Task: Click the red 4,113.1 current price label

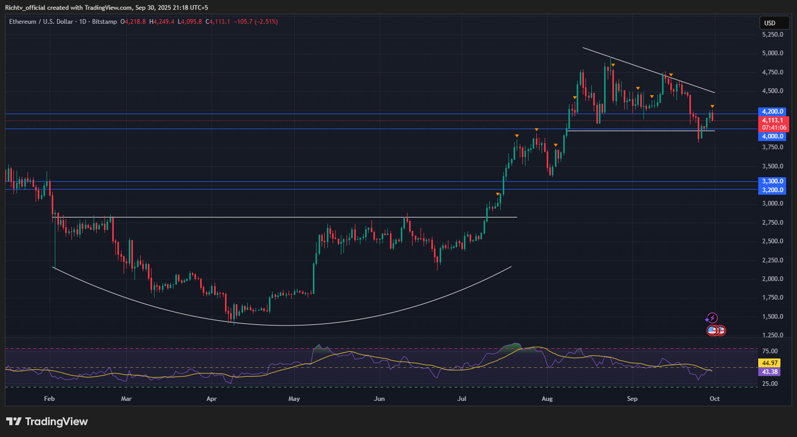Action: point(773,120)
